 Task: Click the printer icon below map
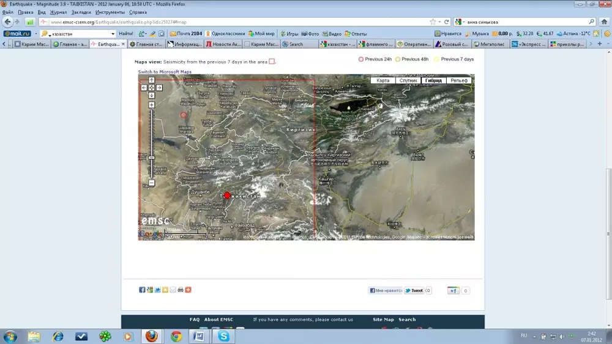point(181,290)
